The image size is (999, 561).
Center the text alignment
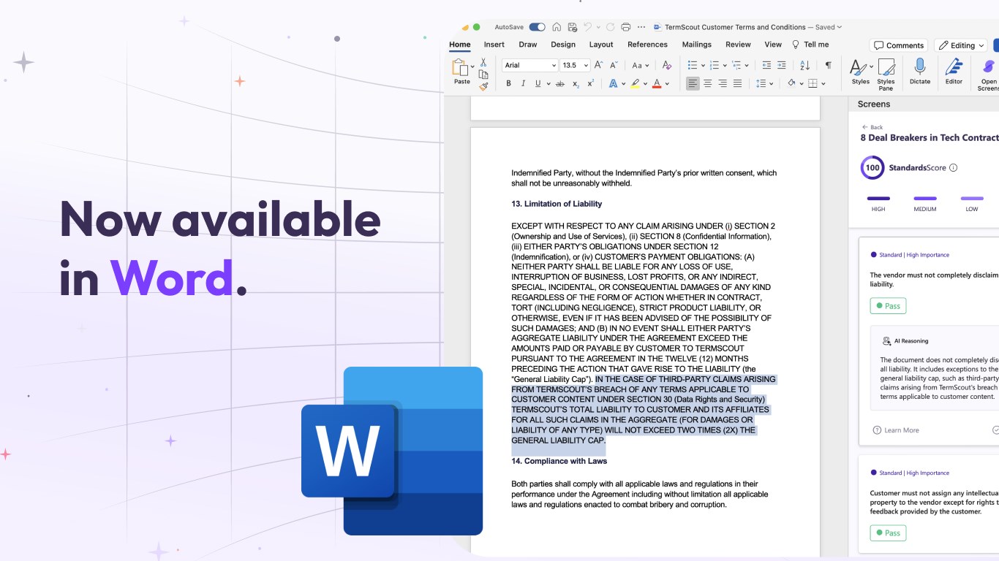coord(707,84)
